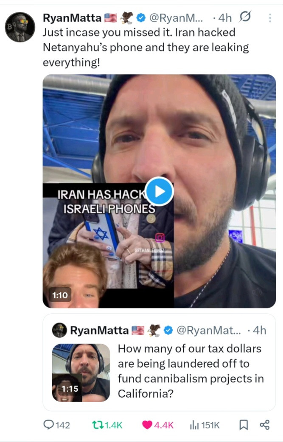Bookmark this post

pos(244,425)
